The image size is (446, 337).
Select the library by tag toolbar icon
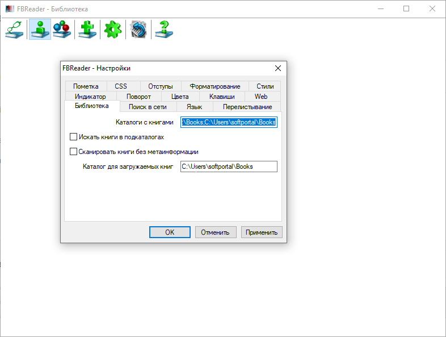click(62, 30)
